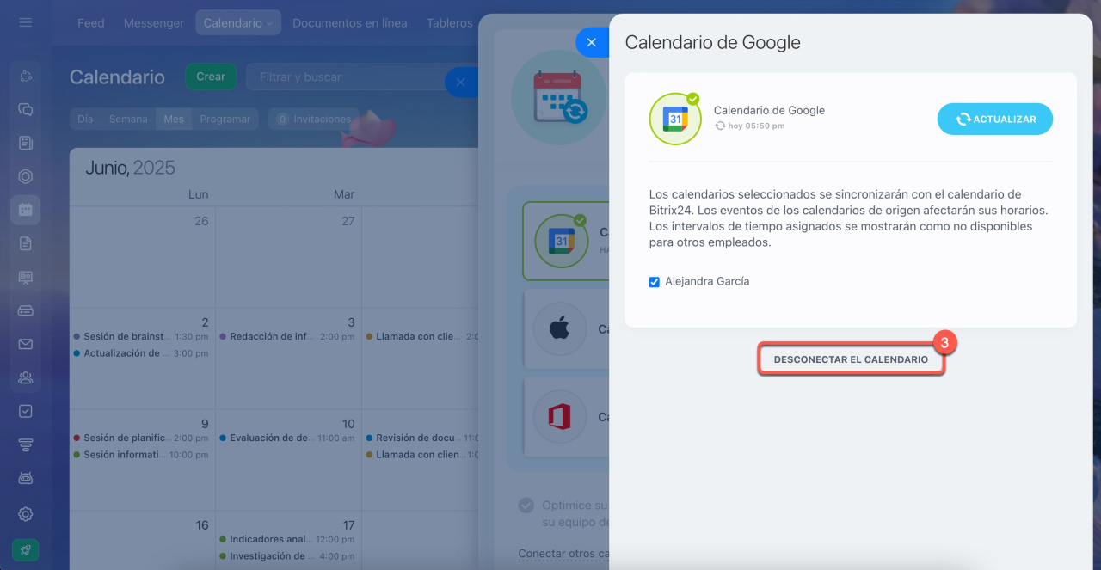Click the green rocket icon in the sidebar
1101x570 pixels.
tap(26, 550)
